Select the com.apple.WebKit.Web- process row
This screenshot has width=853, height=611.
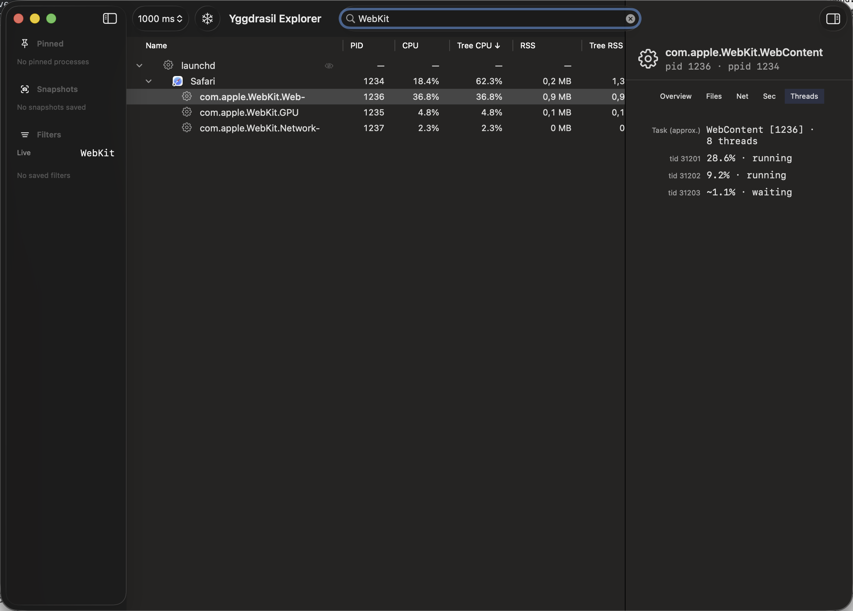pos(375,97)
